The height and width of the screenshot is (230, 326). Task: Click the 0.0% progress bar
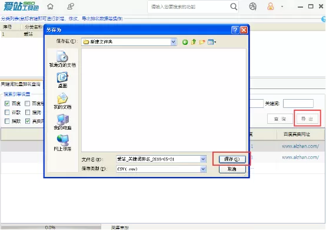click(51, 227)
